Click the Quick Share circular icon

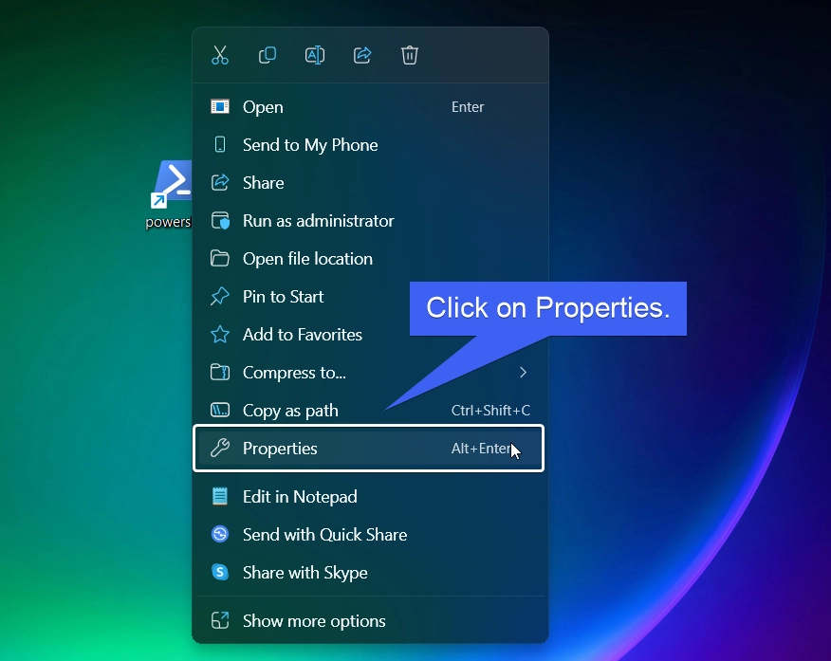click(x=220, y=534)
